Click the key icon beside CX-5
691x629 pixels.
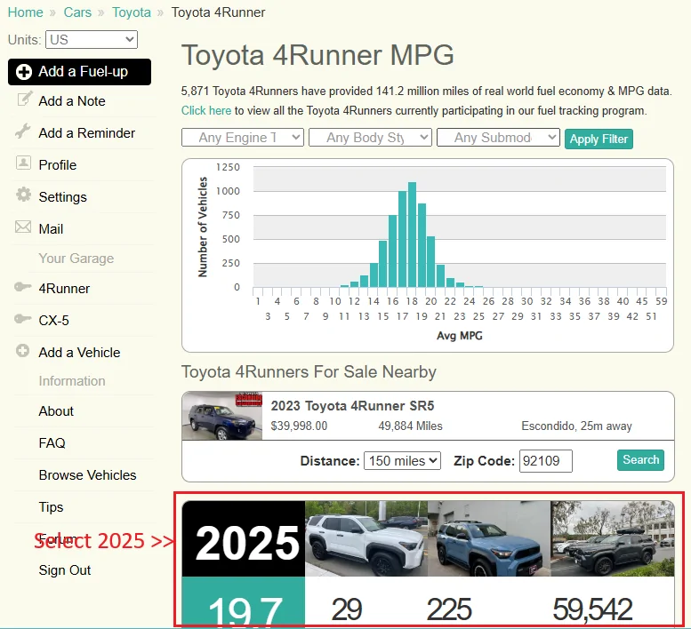23,319
